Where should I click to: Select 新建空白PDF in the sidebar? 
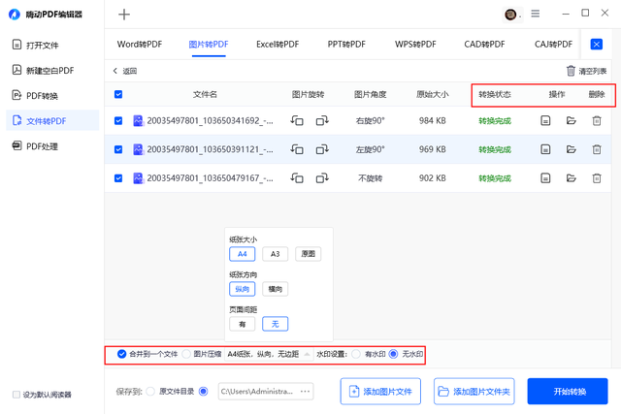coord(52,70)
